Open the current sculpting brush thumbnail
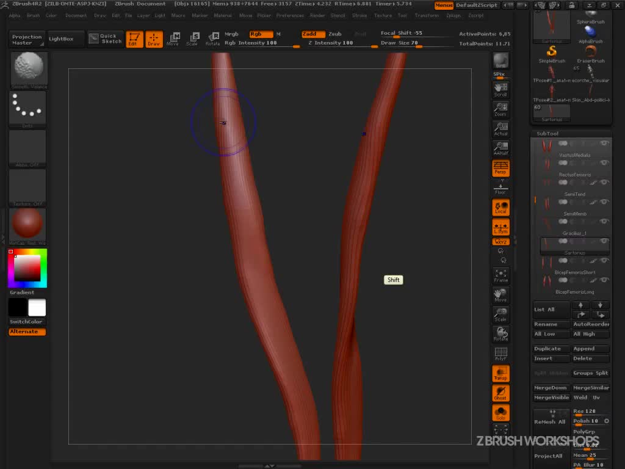Viewport: 625px width, 469px height. click(x=29, y=70)
